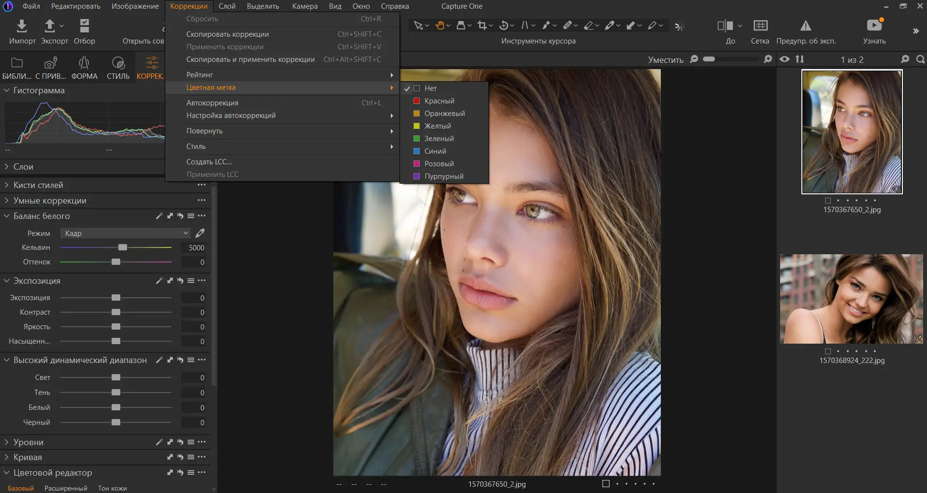The width and height of the screenshot is (927, 493).
Task: Click Уместить zoom fit button
Action: tap(665, 59)
